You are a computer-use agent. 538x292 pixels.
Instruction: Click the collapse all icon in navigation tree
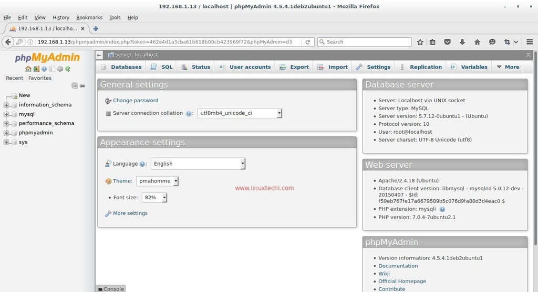click(x=75, y=85)
